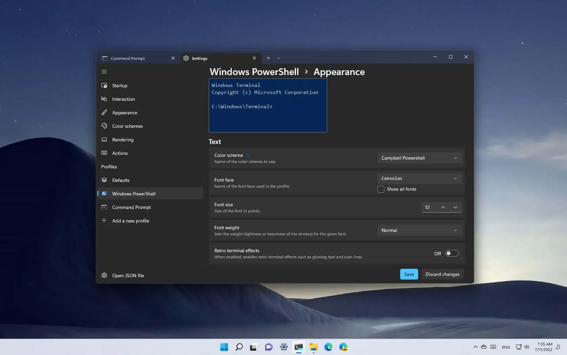The width and height of the screenshot is (567, 355).
Task: Expand the Font weight dropdown
Action: click(x=419, y=230)
